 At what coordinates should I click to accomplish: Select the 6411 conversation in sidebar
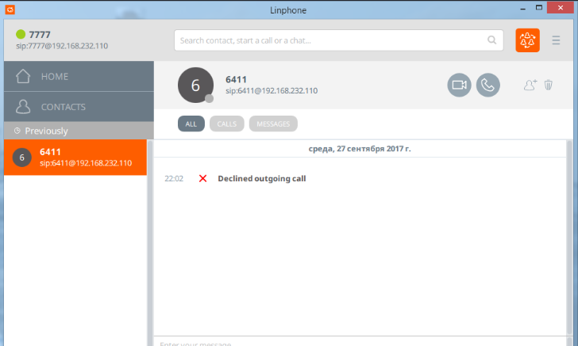click(75, 158)
